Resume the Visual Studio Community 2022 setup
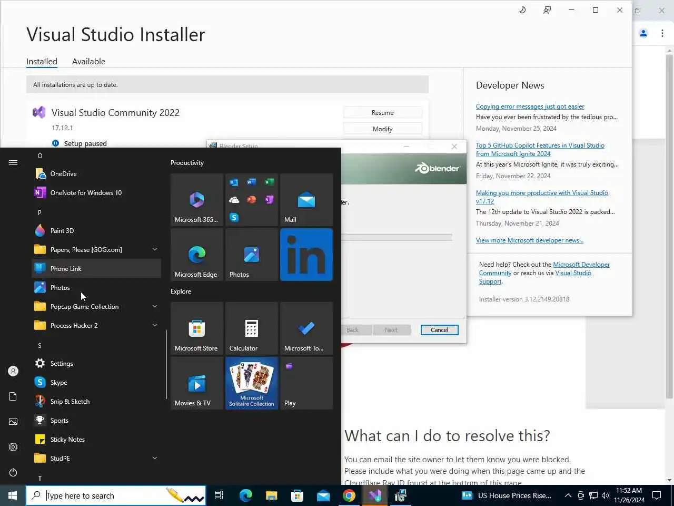This screenshot has height=506, width=674. tap(383, 113)
